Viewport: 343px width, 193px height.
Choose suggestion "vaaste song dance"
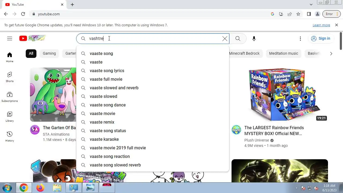pos(153,105)
